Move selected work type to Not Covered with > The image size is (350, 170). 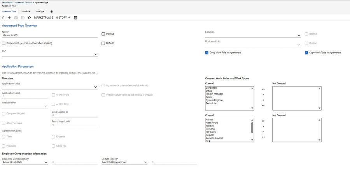pyautogui.click(x=263, y=126)
